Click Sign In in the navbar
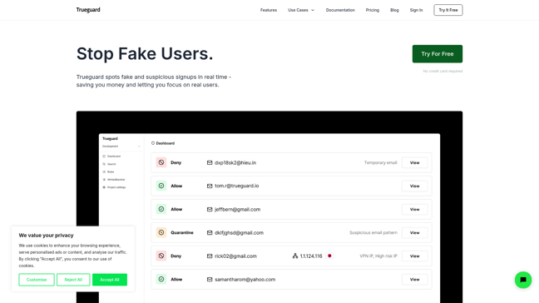 tap(416, 10)
